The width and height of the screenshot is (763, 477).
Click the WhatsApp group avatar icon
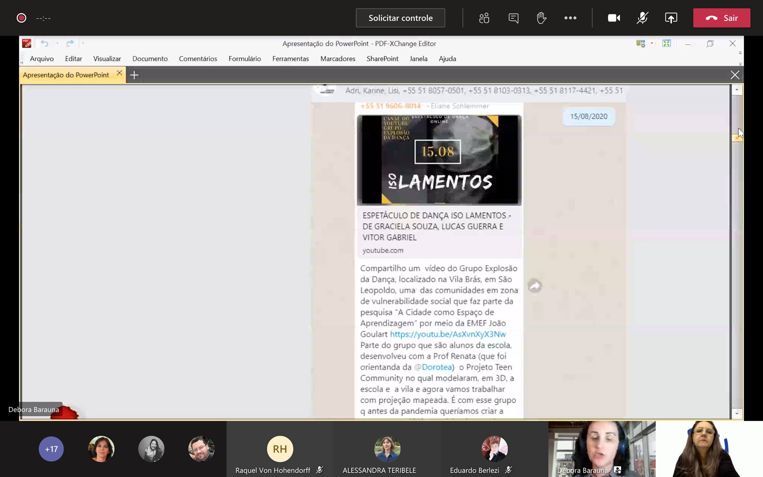(325, 90)
